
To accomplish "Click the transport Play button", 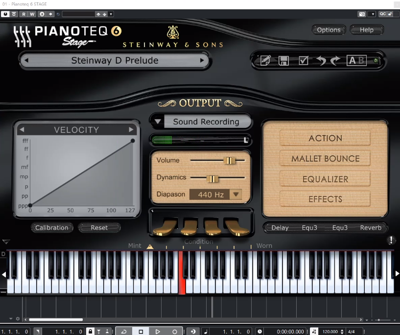I will pyautogui.click(x=157, y=332).
